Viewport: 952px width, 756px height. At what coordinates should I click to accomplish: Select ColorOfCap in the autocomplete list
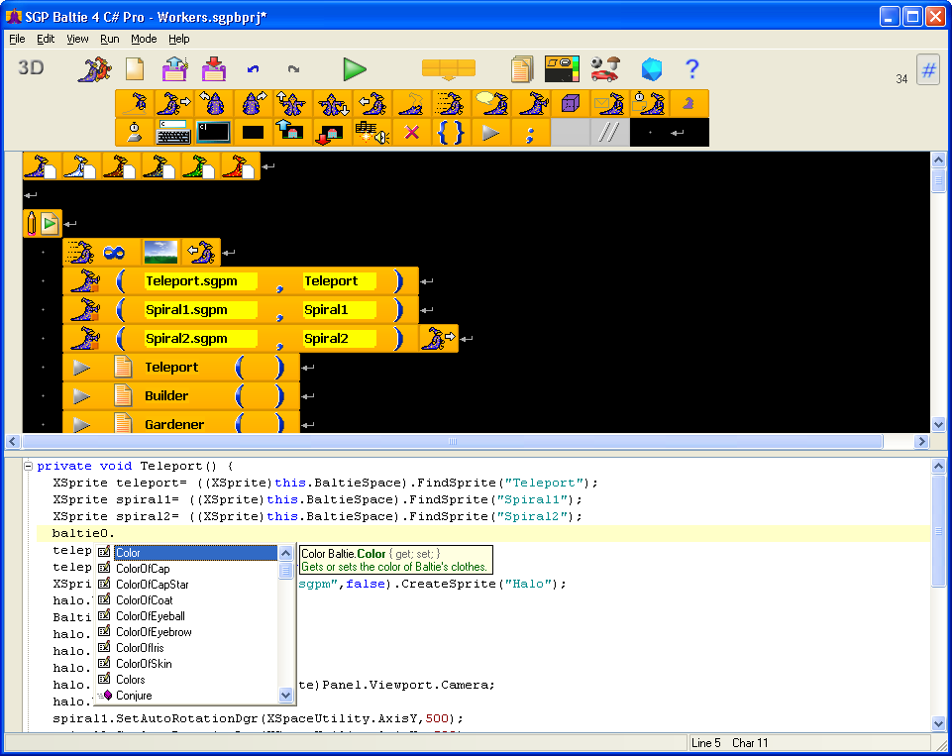143,569
